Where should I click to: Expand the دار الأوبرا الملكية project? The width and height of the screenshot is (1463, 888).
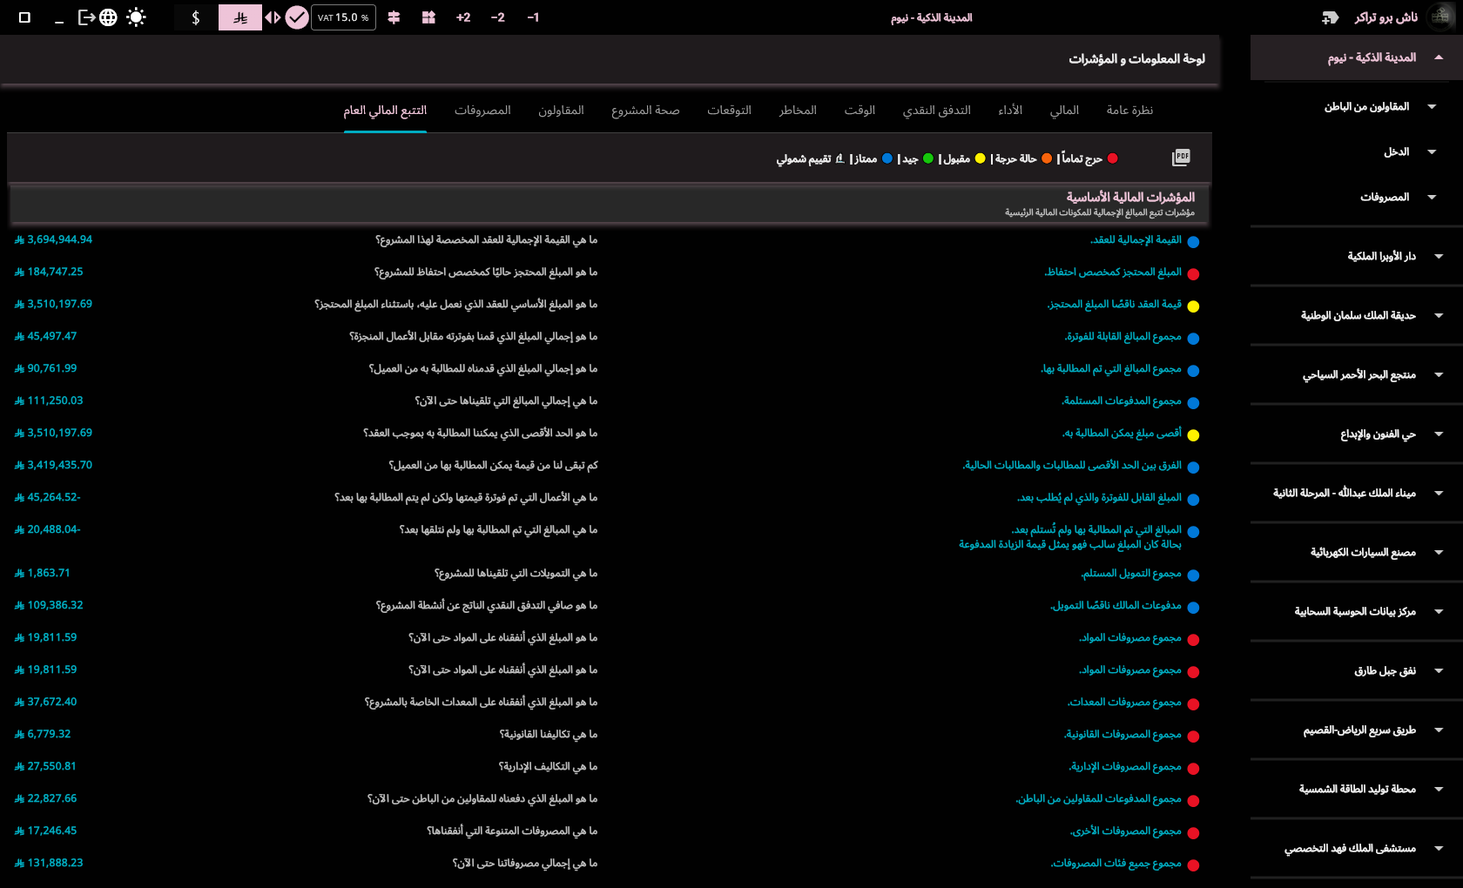(1357, 256)
